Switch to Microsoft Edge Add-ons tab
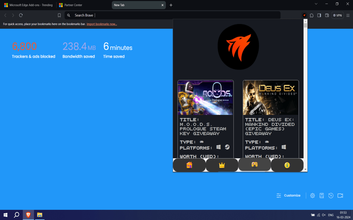 point(28,5)
